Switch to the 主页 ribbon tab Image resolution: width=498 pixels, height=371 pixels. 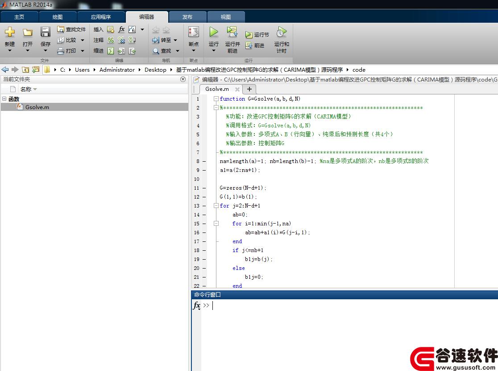19,17
